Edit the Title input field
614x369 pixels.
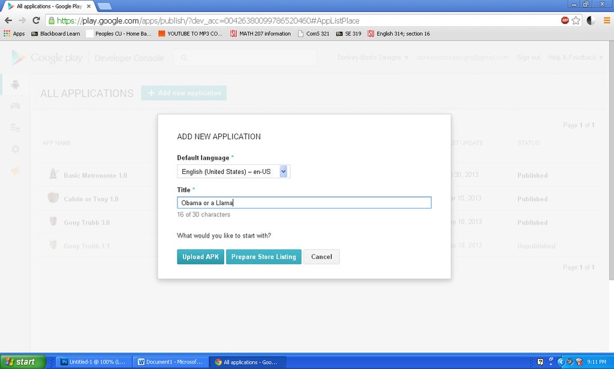pyautogui.click(x=303, y=202)
